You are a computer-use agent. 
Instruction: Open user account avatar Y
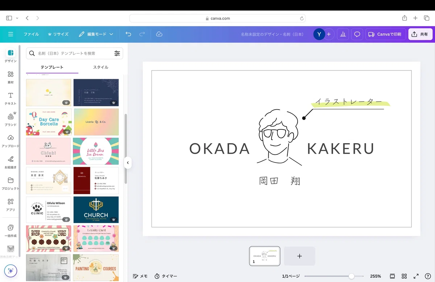coord(319,34)
